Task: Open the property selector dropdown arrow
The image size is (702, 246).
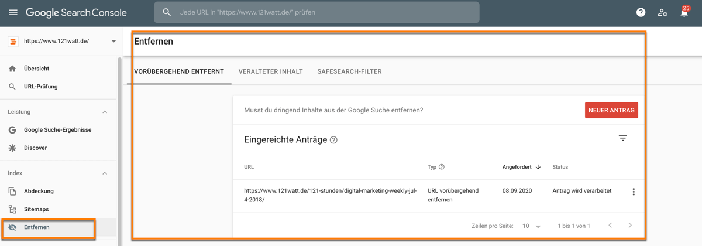Action: click(113, 42)
